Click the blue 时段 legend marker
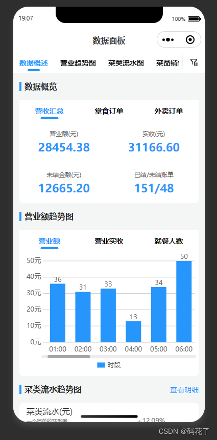 pos(101,365)
